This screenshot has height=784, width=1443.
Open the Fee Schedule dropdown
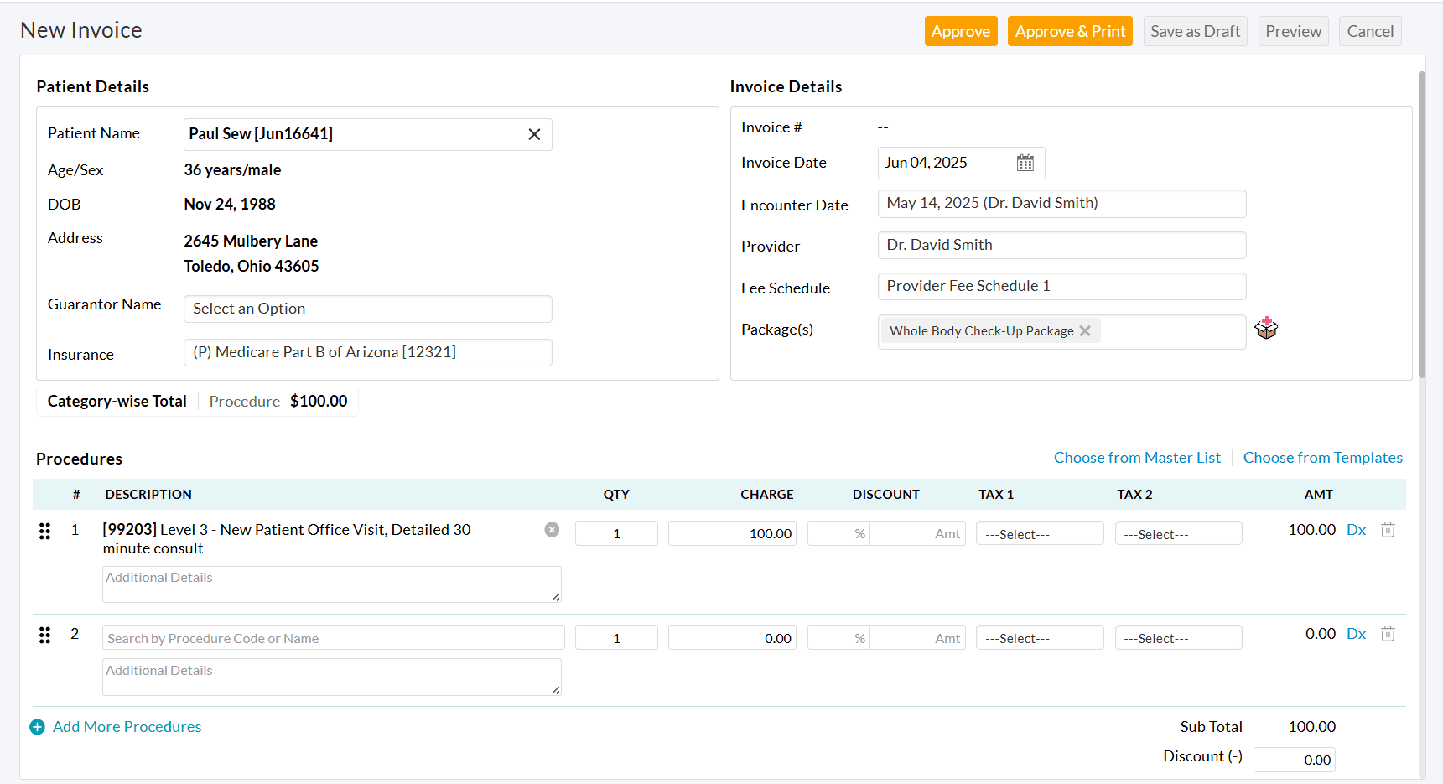(1061, 286)
